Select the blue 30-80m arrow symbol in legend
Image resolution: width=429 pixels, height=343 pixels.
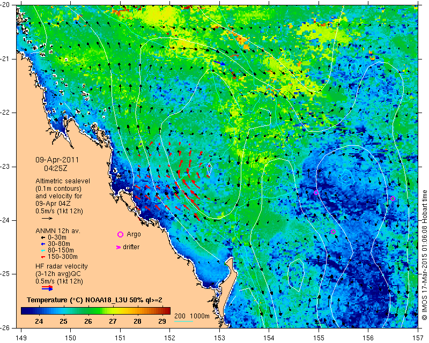point(43,244)
